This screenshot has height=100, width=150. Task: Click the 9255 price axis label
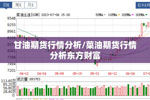pyautogui.click(x=11, y=25)
